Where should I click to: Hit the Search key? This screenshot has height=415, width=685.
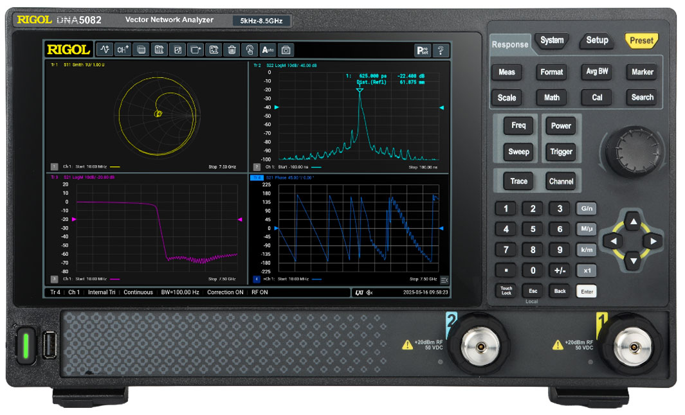click(642, 97)
